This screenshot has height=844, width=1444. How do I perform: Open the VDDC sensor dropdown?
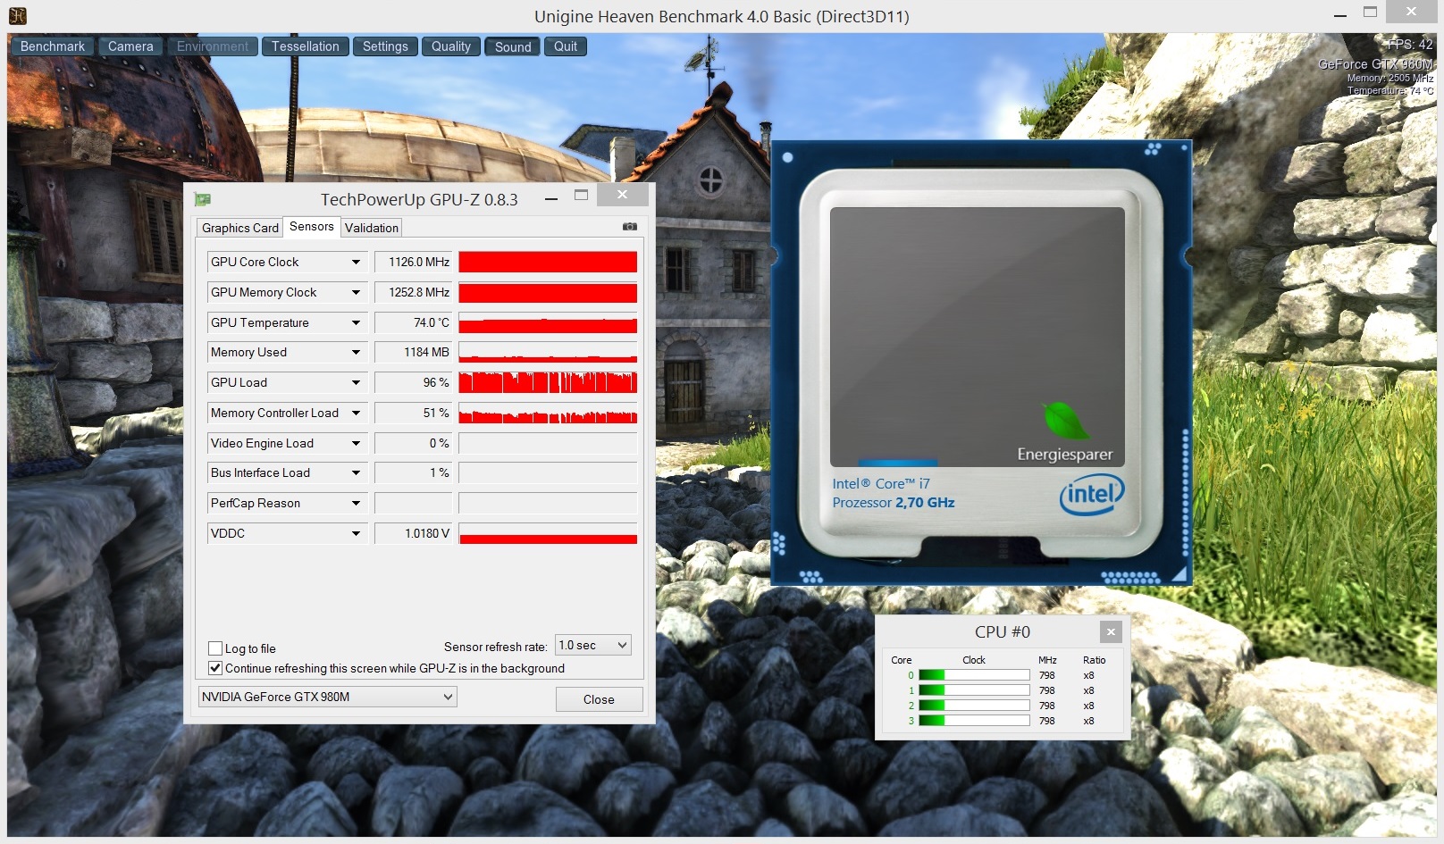[356, 533]
